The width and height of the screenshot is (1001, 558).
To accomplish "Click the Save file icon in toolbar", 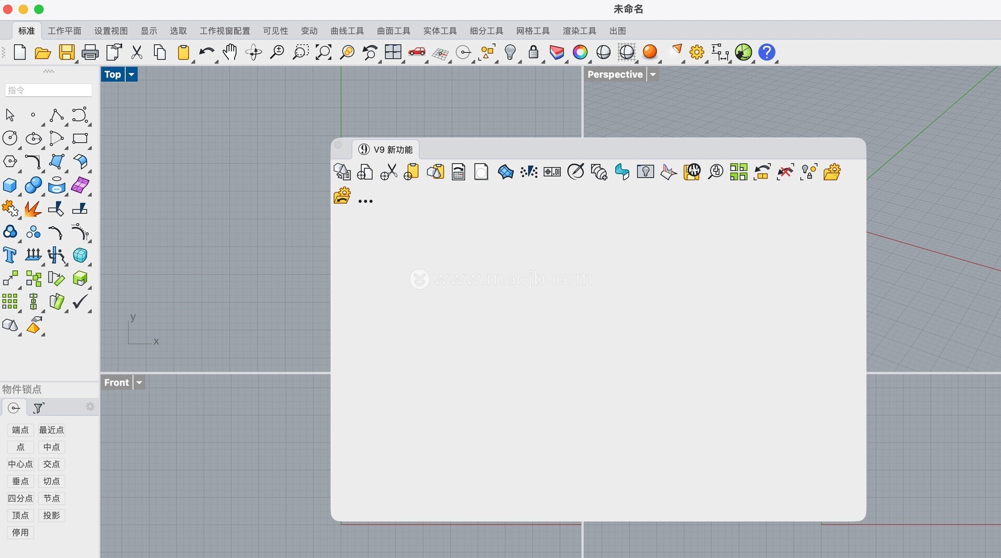I will (x=67, y=52).
